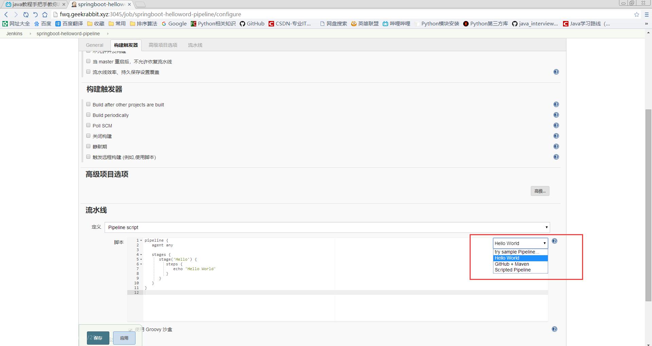Click 保存 save button

pyautogui.click(x=98, y=338)
